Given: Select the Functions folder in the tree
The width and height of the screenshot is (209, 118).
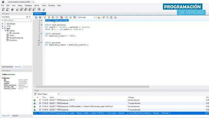Looking at the screenshot, I should 13,40.
